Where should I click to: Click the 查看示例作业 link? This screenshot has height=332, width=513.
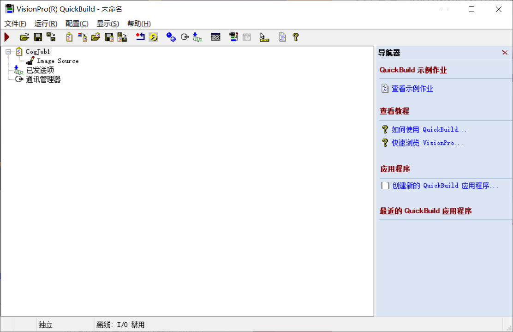click(x=412, y=88)
